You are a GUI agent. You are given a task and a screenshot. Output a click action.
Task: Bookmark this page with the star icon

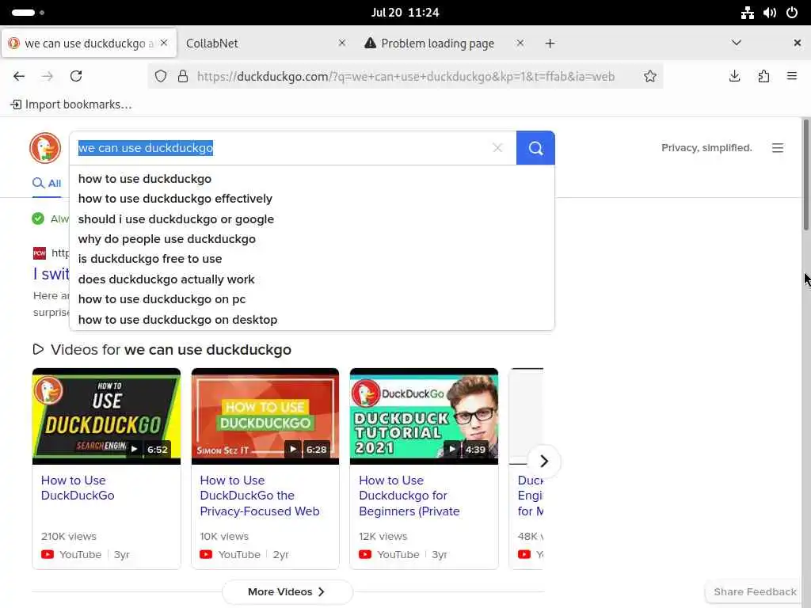(x=650, y=77)
